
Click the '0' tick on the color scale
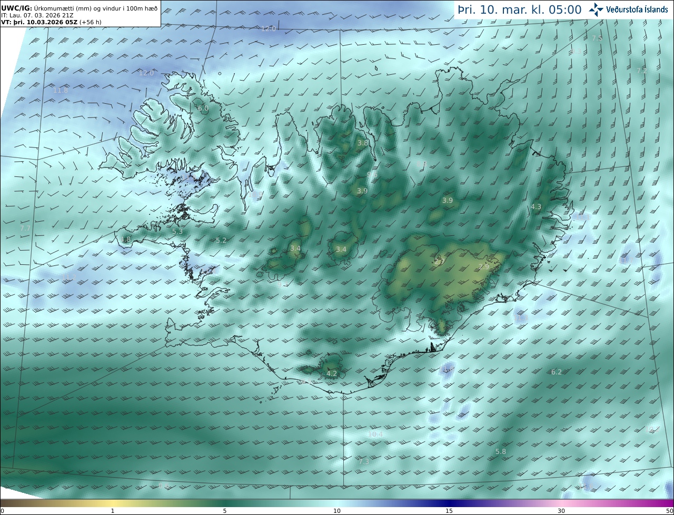pos(2,511)
